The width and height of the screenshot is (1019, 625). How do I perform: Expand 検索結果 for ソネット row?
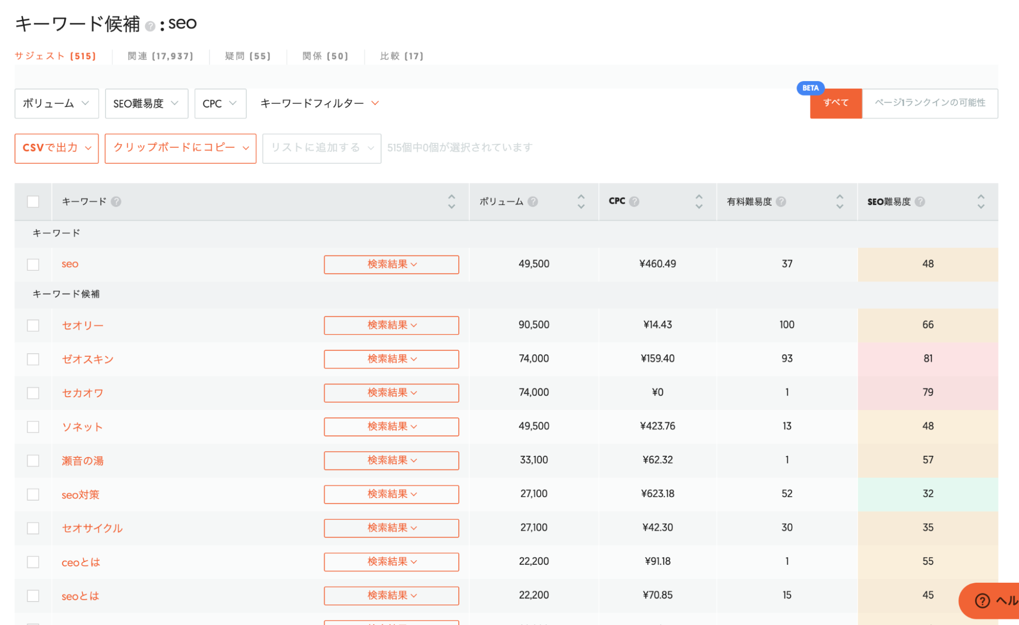[391, 427]
